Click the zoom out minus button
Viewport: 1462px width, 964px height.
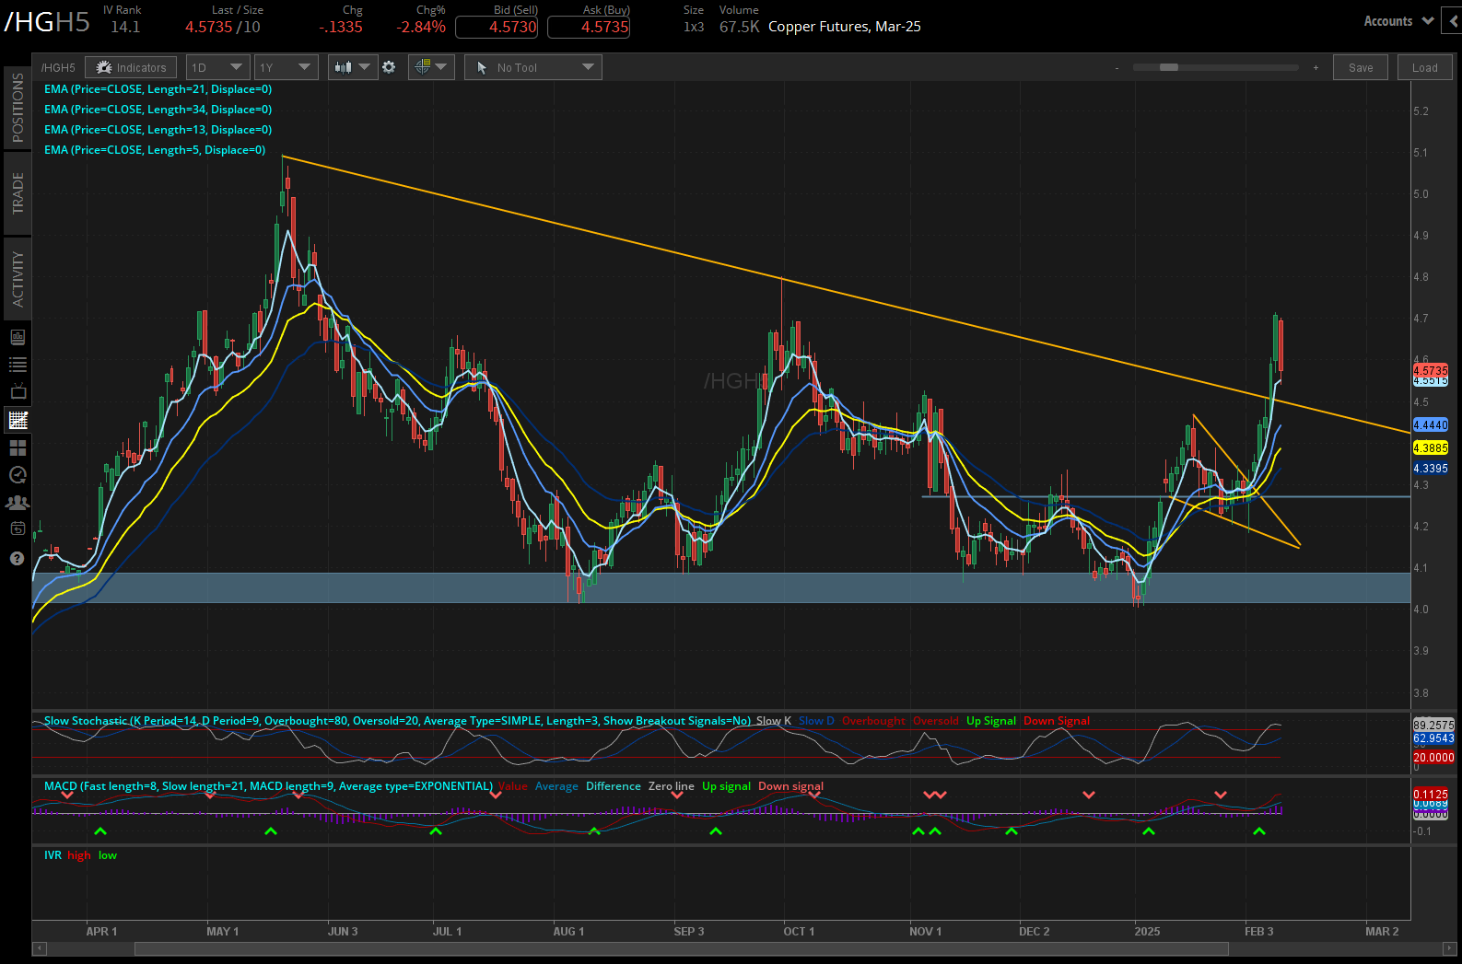(x=1117, y=67)
